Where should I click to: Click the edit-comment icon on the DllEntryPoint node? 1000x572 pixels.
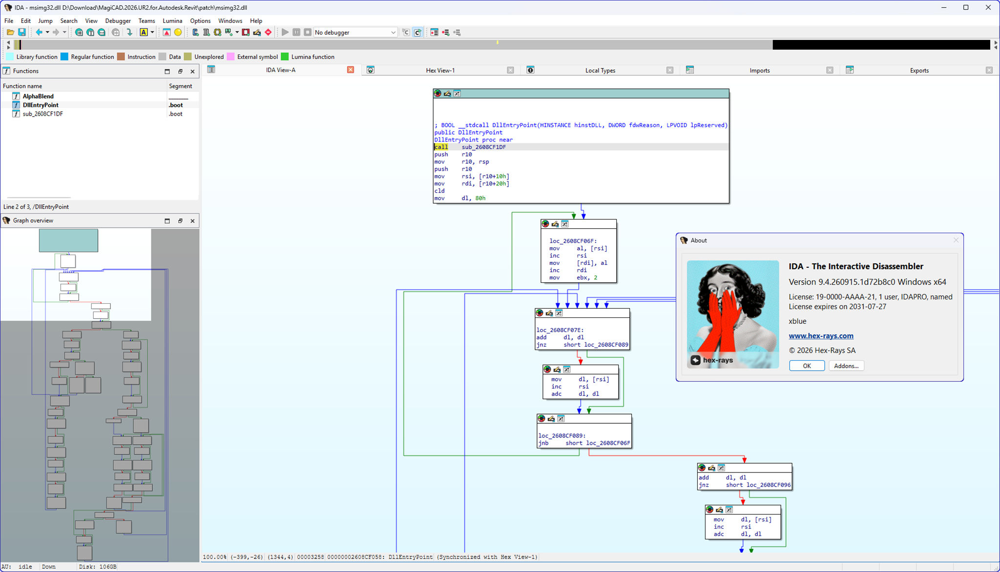click(x=447, y=93)
